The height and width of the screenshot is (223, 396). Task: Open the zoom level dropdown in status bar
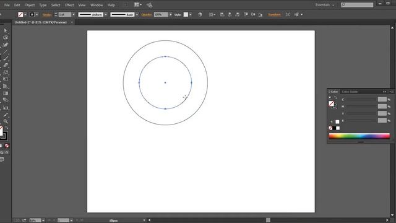[43, 221]
